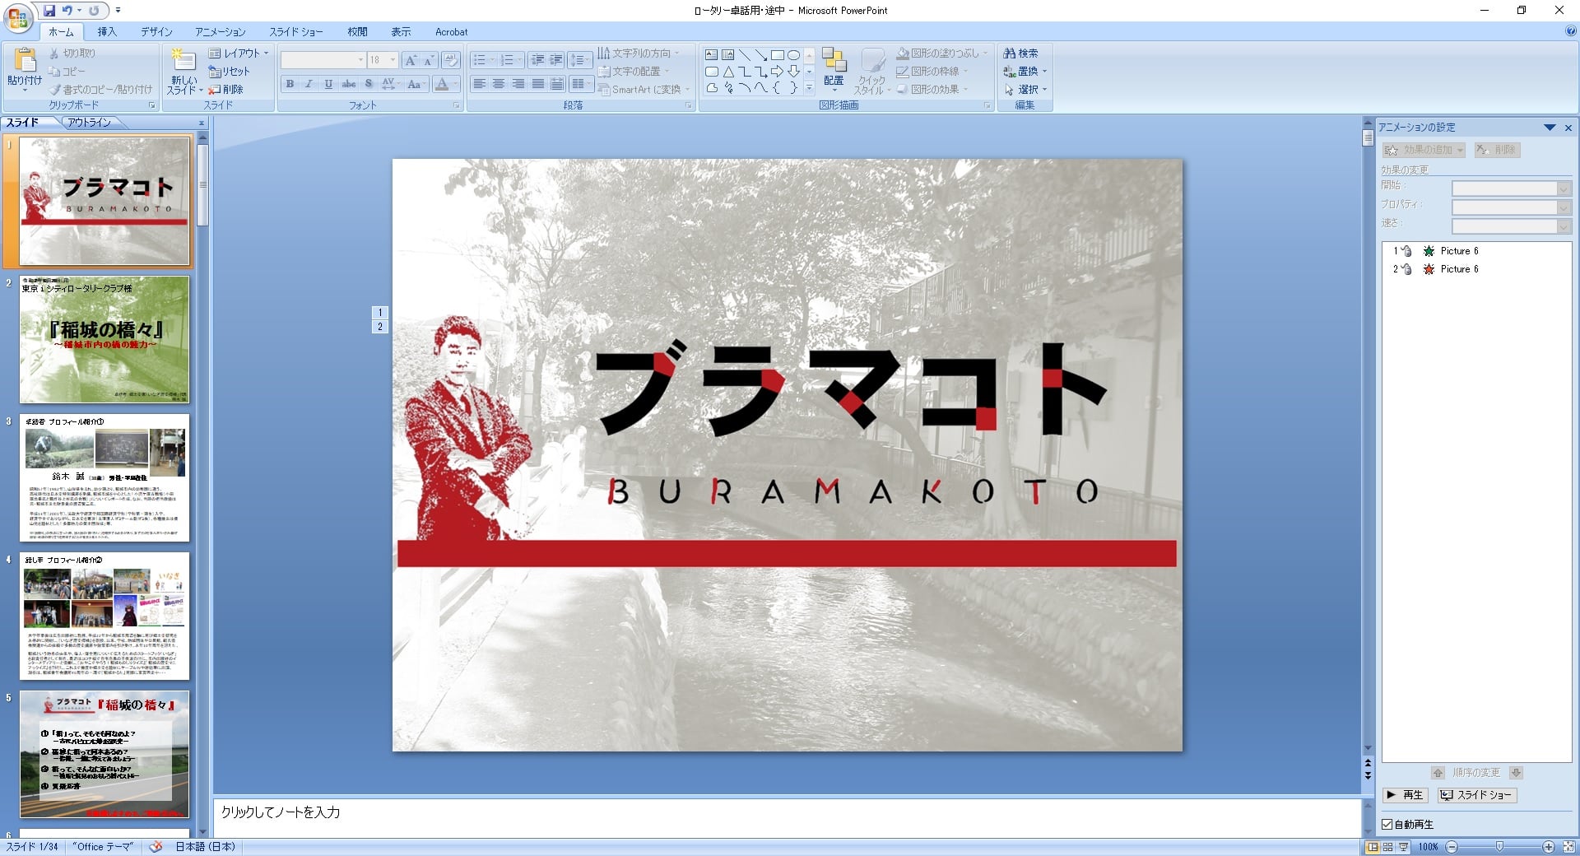Fit slide to current window
Viewport: 1580px width, 856px height.
(x=1568, y=847)
